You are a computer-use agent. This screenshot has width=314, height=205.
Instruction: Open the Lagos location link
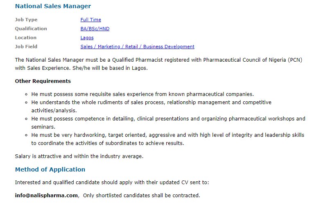(x=87, y=38)
